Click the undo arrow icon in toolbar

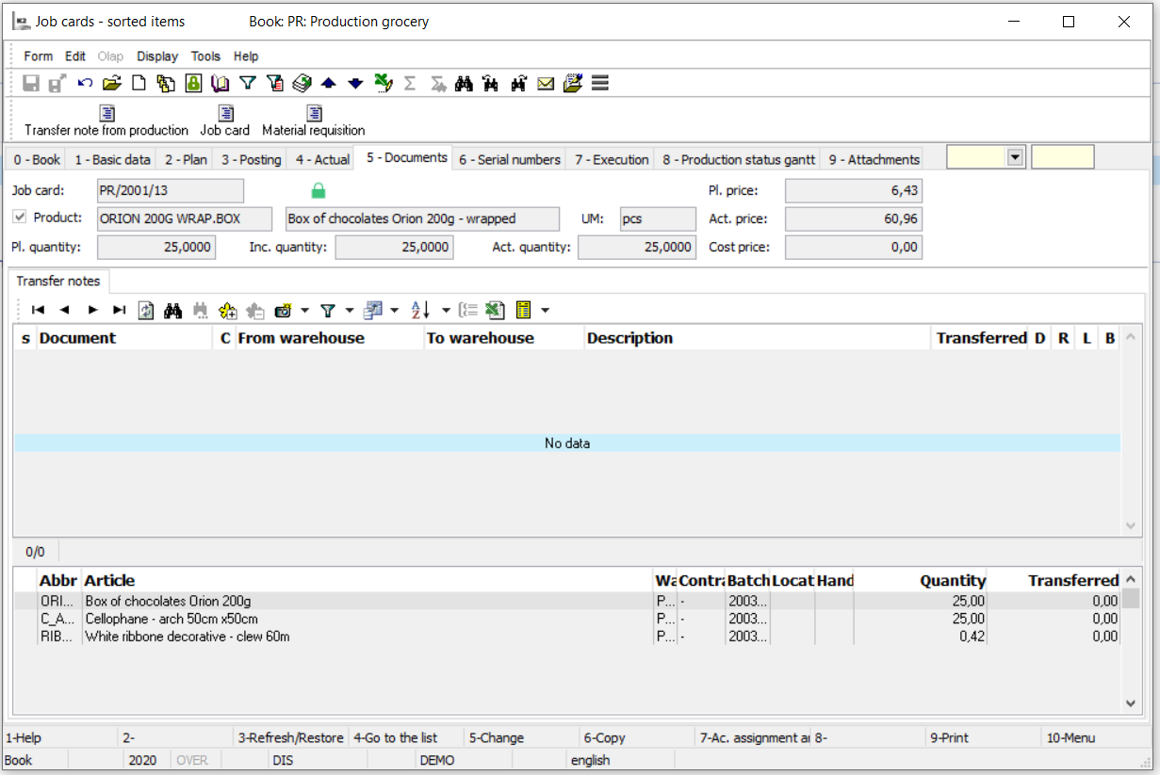(x=85, y=84)
